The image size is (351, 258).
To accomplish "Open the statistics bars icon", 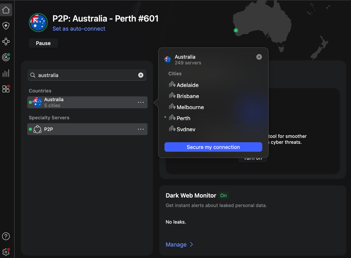I will click(x=6, y=73).
